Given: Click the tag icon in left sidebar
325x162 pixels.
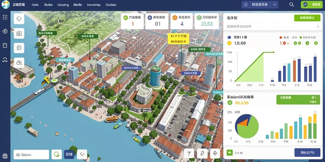Looking at the screenshot, I should pyautogui.click(x=5, y=31).
